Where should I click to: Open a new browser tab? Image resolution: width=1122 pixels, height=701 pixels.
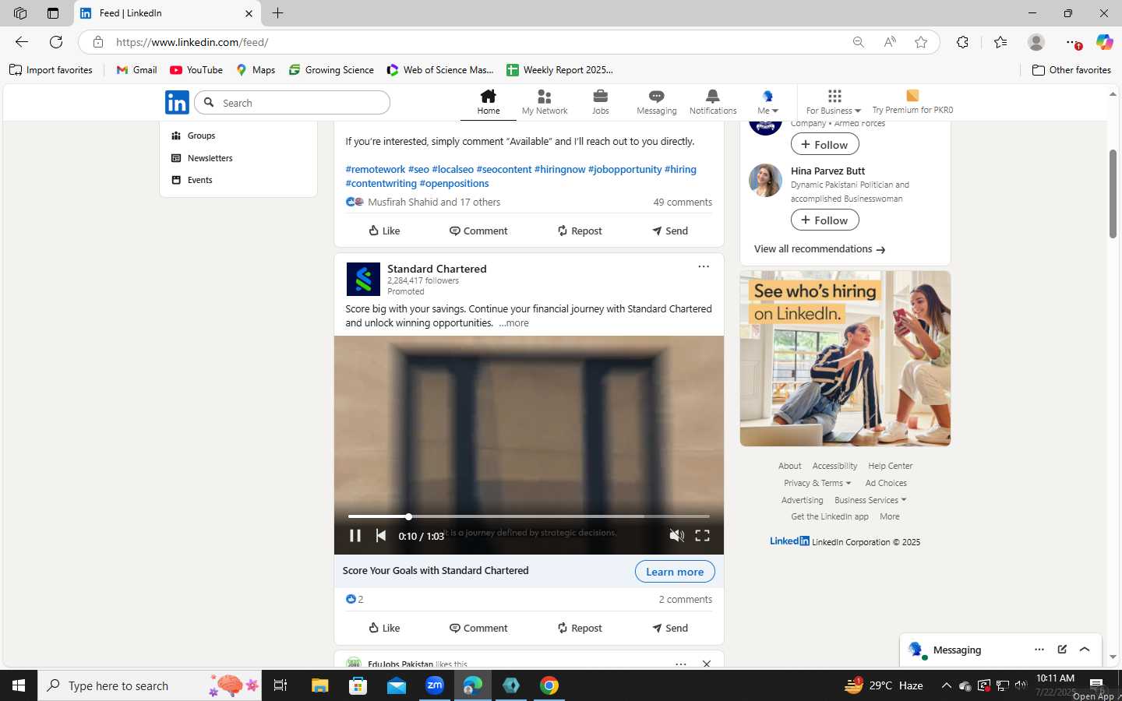point(278,13)
